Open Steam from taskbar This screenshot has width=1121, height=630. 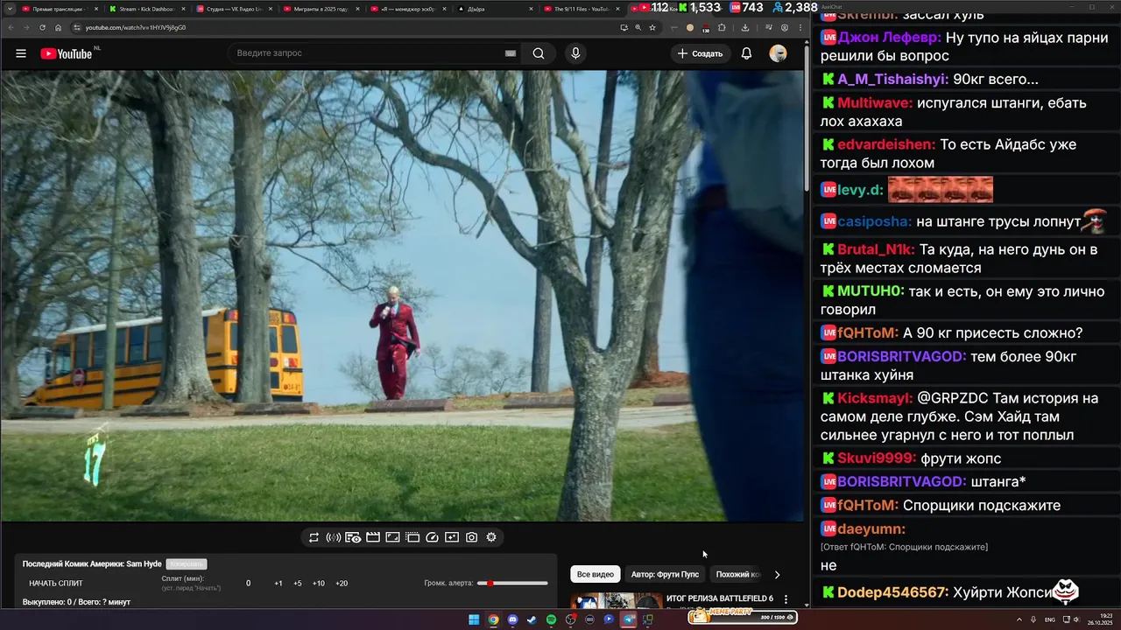(532, 619)
